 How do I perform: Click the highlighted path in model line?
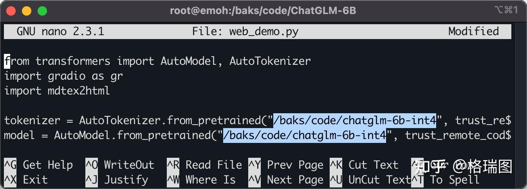[x=305, y=135]
